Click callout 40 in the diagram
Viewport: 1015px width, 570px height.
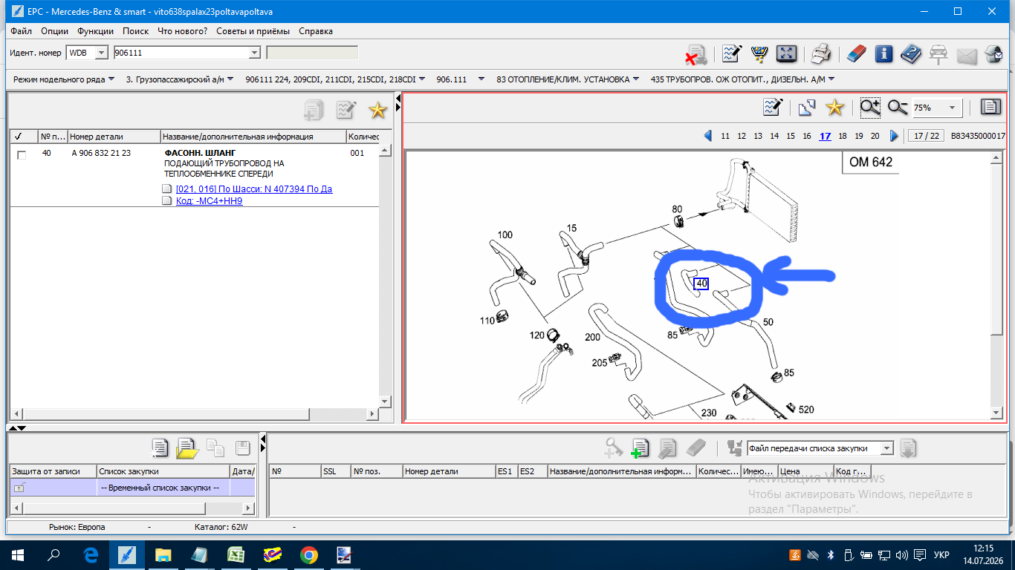click(701, 283)
